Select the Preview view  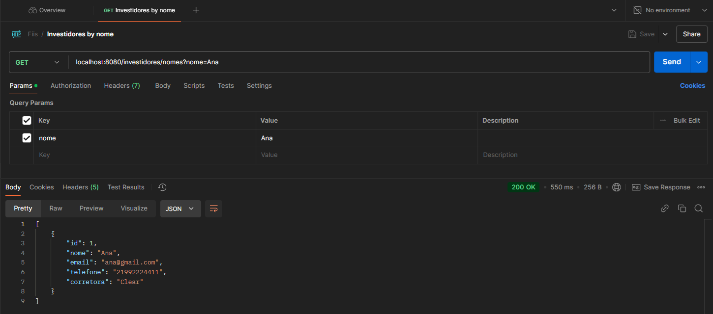pos(91,209)
